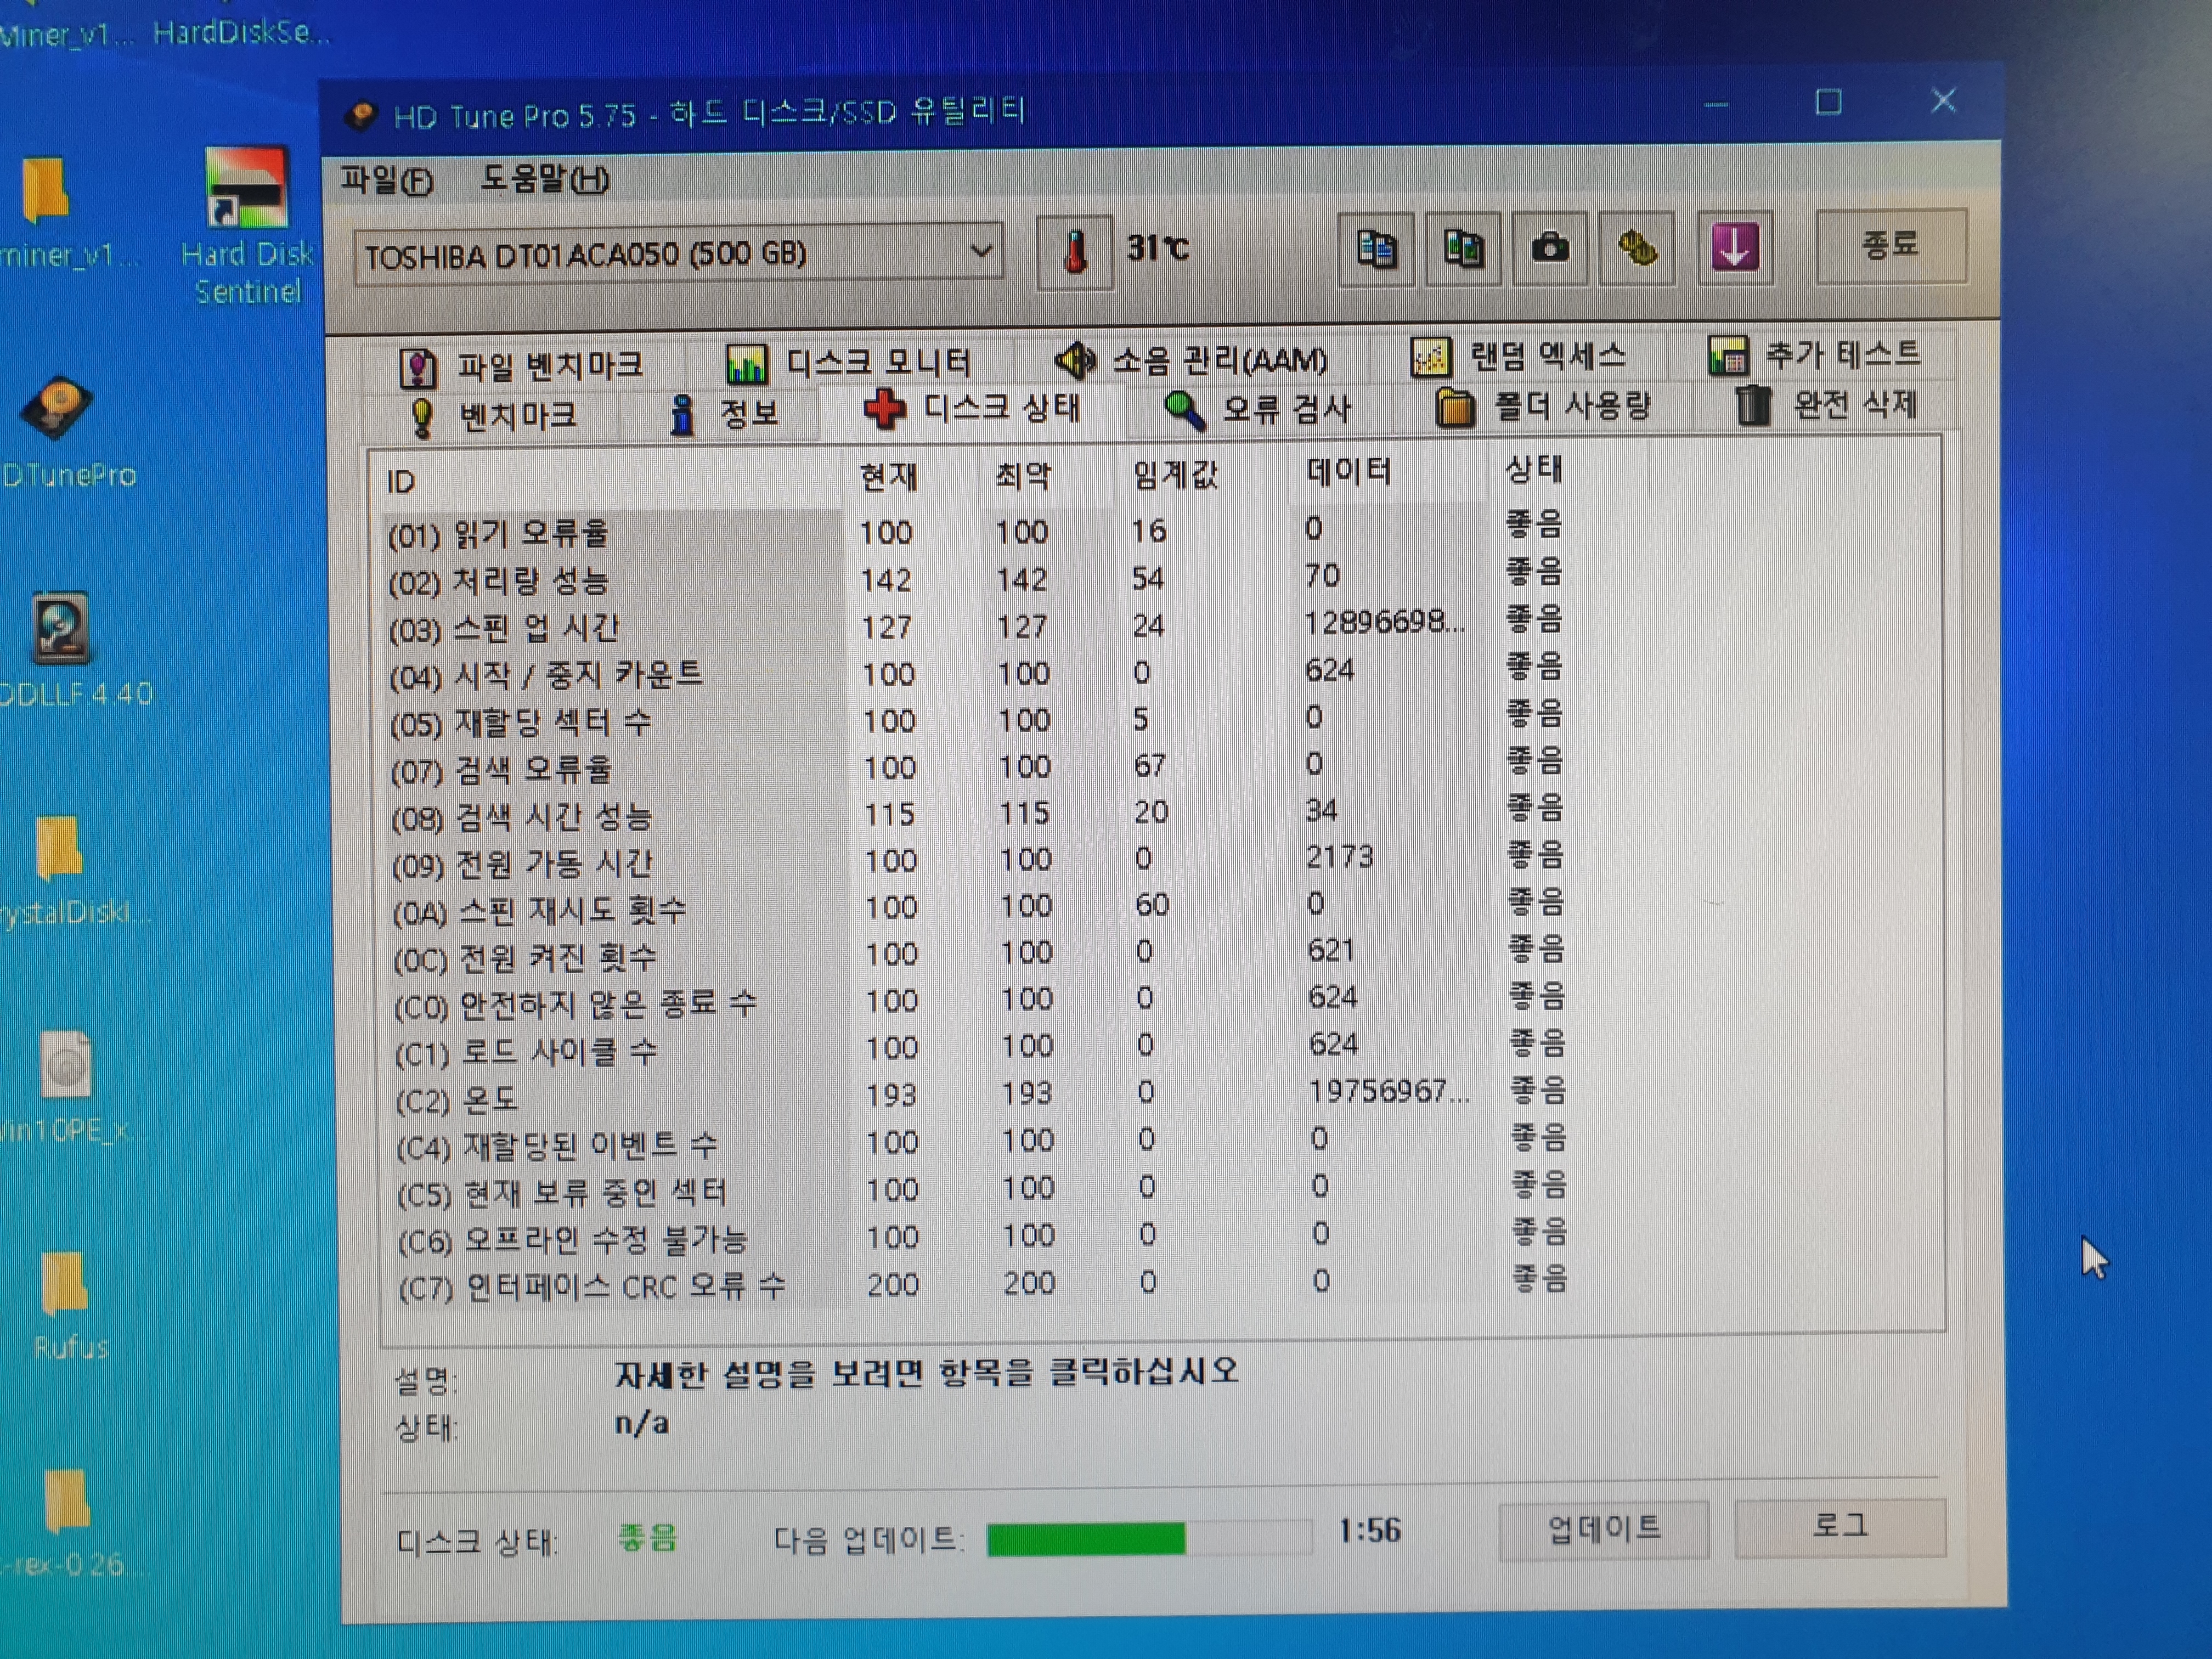Image resolution: width=2212 pixels, height=1659 pixels.
Task: Switch to the 폴더 사용량 tab
Action: (x=1542, y=406)
